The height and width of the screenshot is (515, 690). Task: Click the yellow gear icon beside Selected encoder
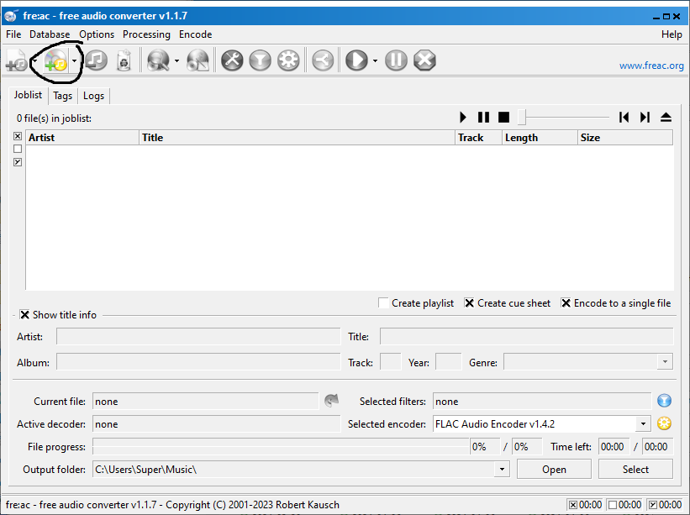click(664, 423)
